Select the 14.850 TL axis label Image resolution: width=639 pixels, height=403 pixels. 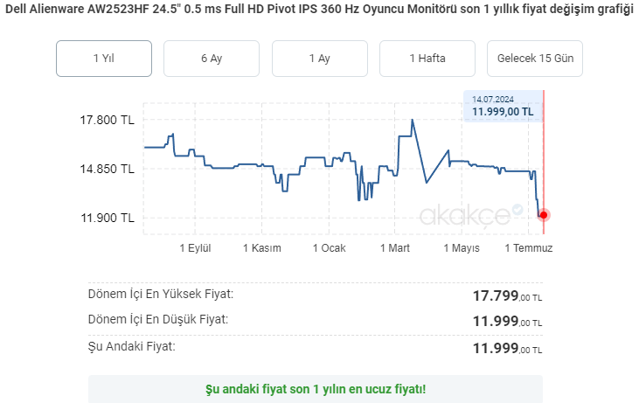click(108, 169)
